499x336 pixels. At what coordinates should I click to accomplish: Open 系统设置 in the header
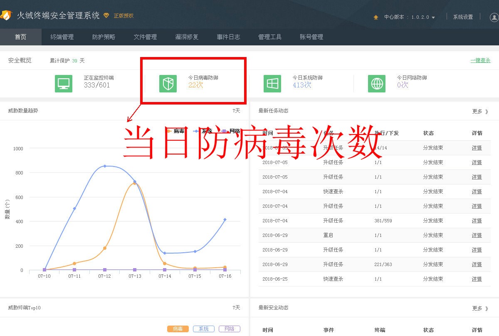coord(463,17)
